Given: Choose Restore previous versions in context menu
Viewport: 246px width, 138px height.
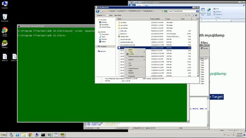Looking at the screenshot, I should click(x=135, y=56).
